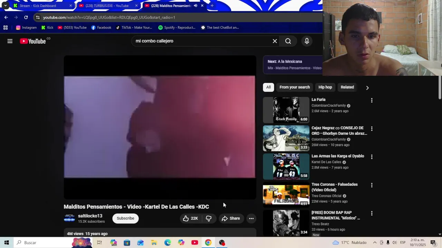Open La Furia video thumbnail
Viewport: 442px width, 248px height.
click(286, 110)
